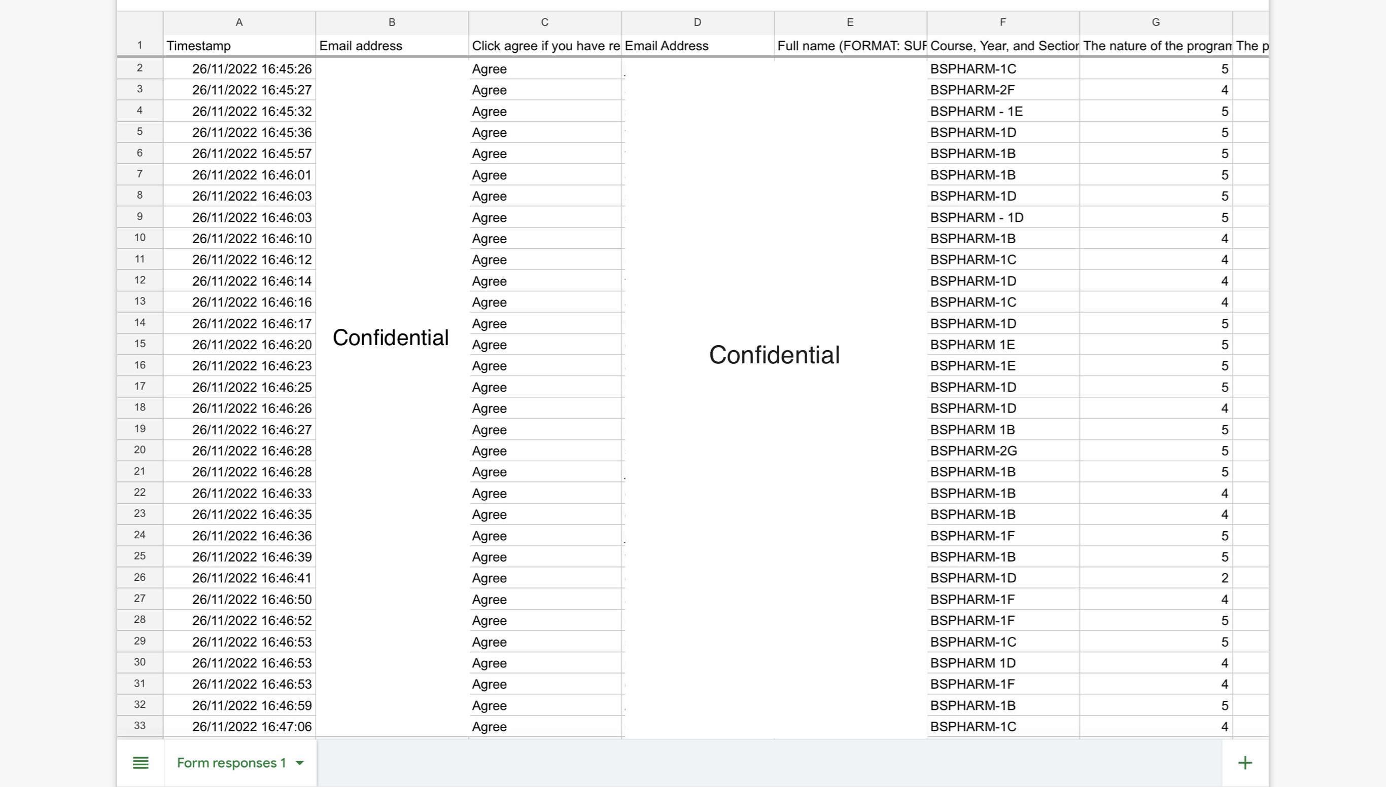Screen dimensions: 1386x787
Task: Select column G header
Action: 1156,22
